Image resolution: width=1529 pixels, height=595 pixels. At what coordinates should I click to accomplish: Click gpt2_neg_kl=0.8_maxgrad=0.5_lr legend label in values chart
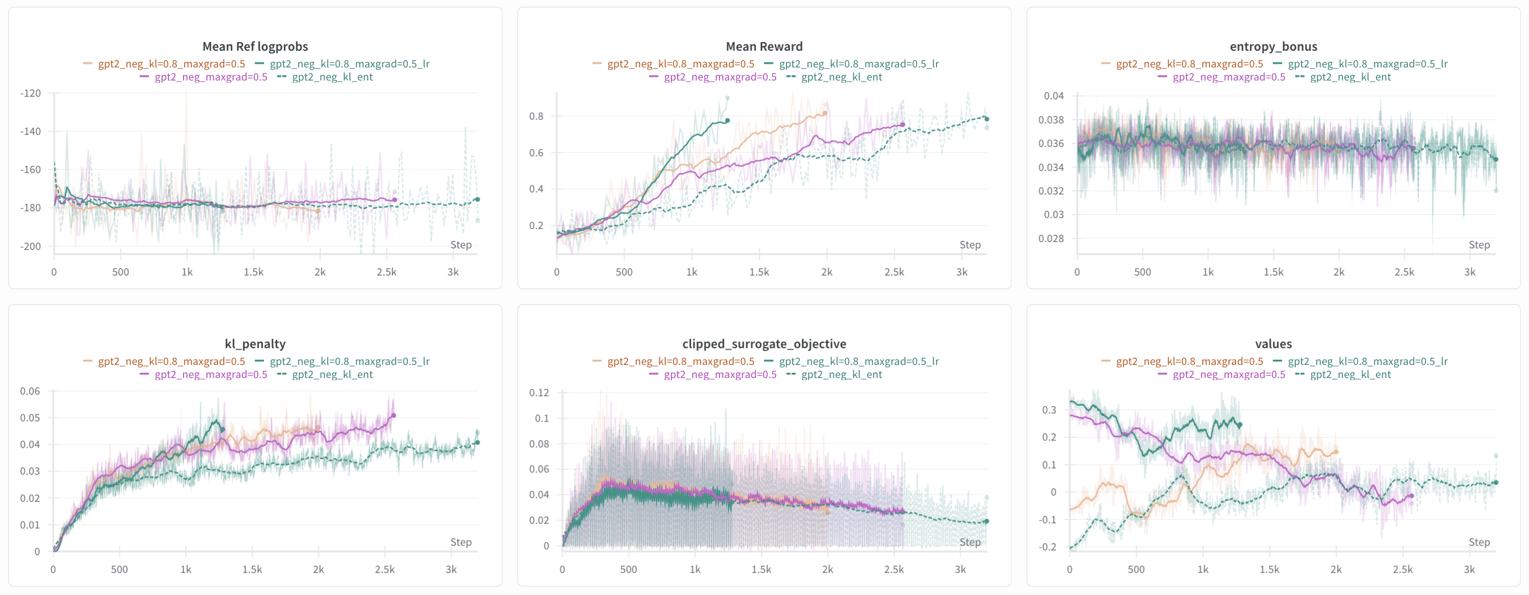pyautogui.click(x=1367, y=361)
